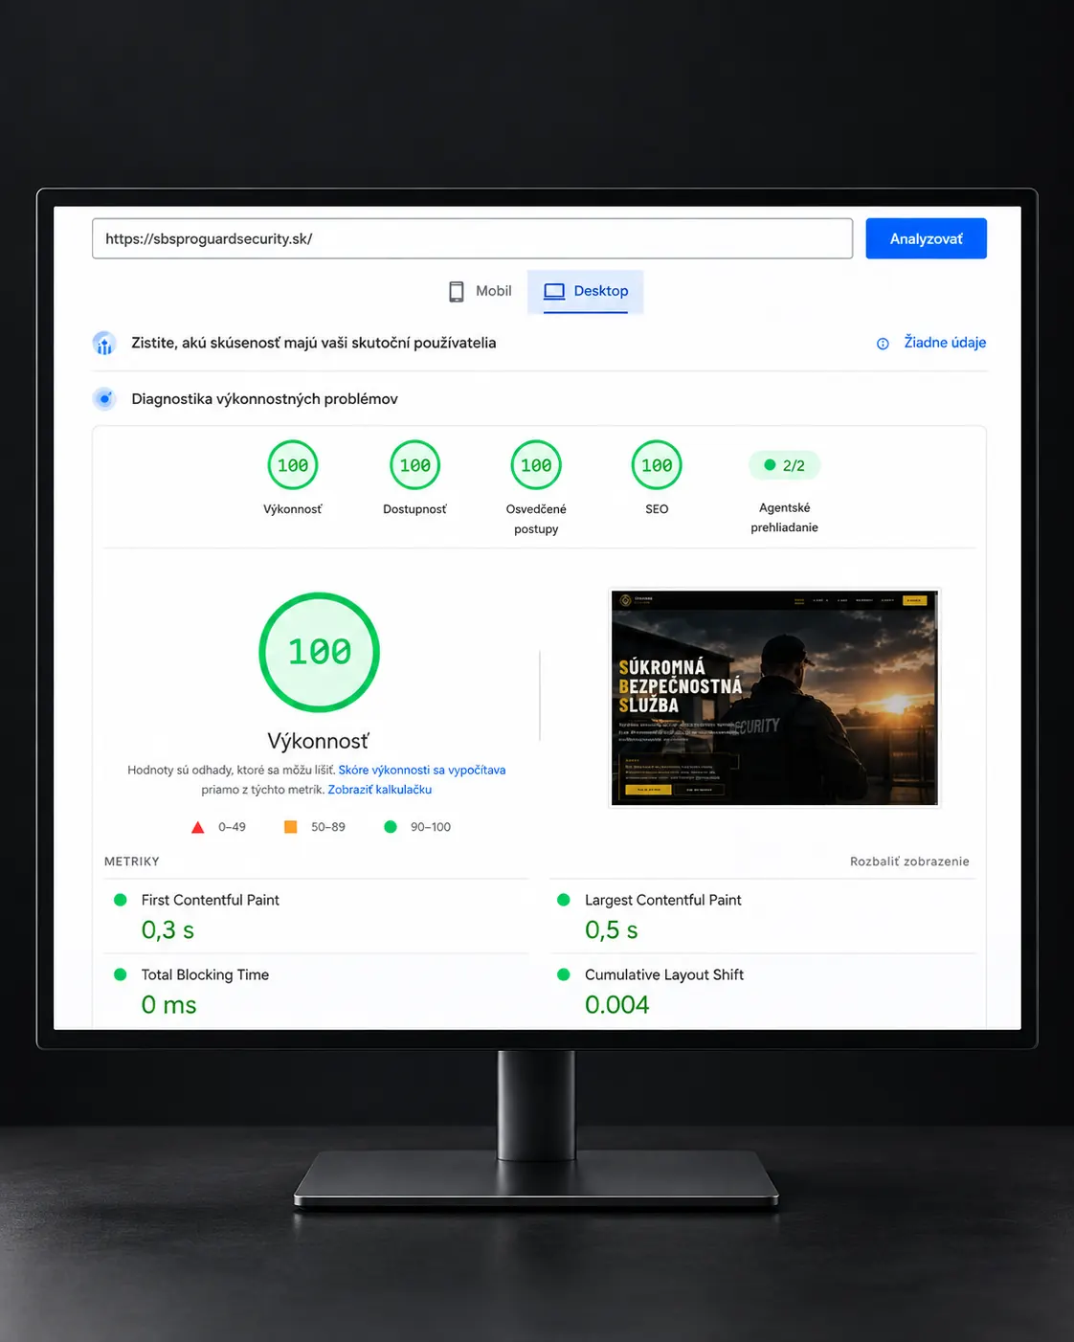Click the real users experience icon
The height and width of the screenshot is (1342, 1074).
[x=104, y=343]
